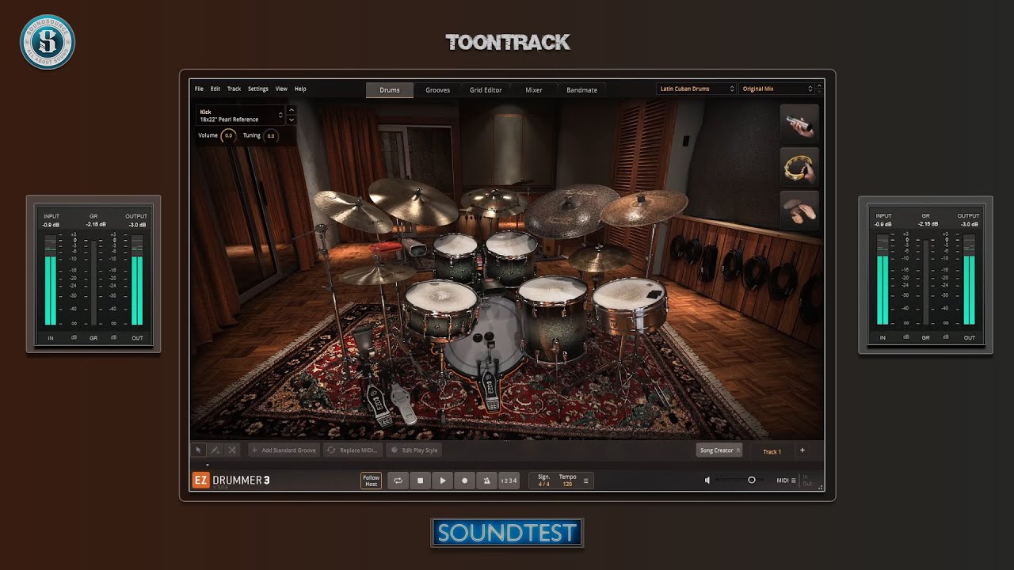The image size is (1014, 570).
Task: Pick the hand claps percussion thumbnail
Action: (799, 210)
